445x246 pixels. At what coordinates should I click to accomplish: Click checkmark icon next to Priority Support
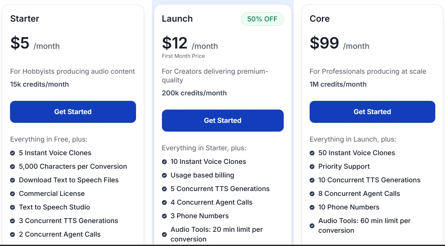[312, 166]
